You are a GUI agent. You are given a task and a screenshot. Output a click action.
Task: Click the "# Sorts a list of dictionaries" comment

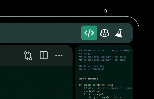coord(108,88)
